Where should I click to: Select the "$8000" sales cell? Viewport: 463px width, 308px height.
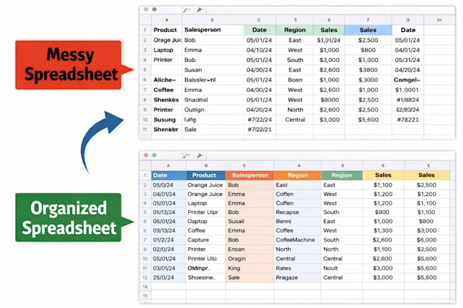329,100
